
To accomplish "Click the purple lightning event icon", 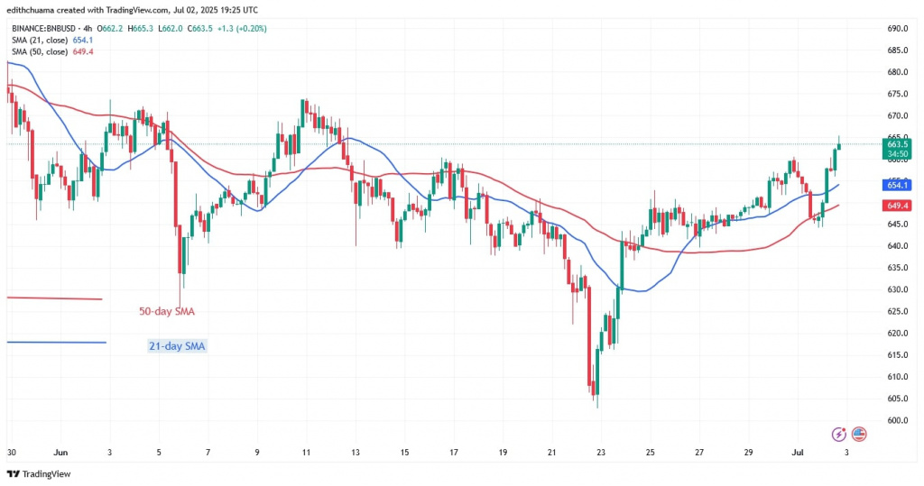I will (x=838, y=435).
